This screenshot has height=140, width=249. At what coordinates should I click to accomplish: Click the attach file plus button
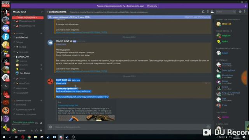51,127
